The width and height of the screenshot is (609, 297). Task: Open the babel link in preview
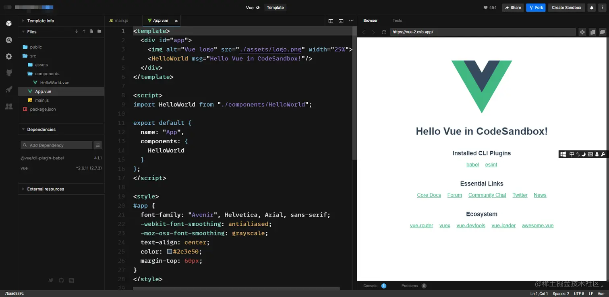coord(472,165)
